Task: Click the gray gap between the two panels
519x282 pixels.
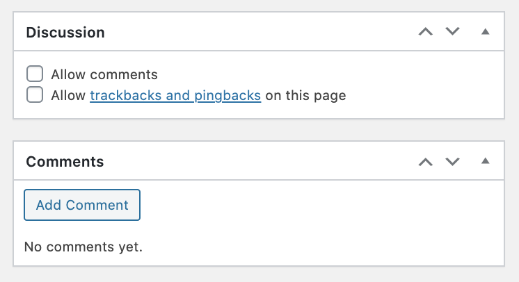Action: tap(259, 130)
